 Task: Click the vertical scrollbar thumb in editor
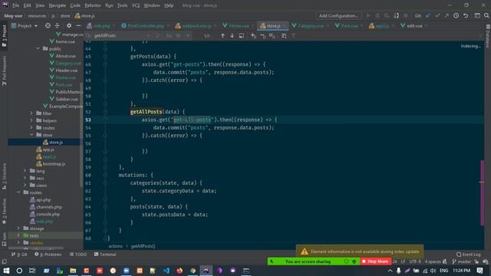[x=483, y=192]
